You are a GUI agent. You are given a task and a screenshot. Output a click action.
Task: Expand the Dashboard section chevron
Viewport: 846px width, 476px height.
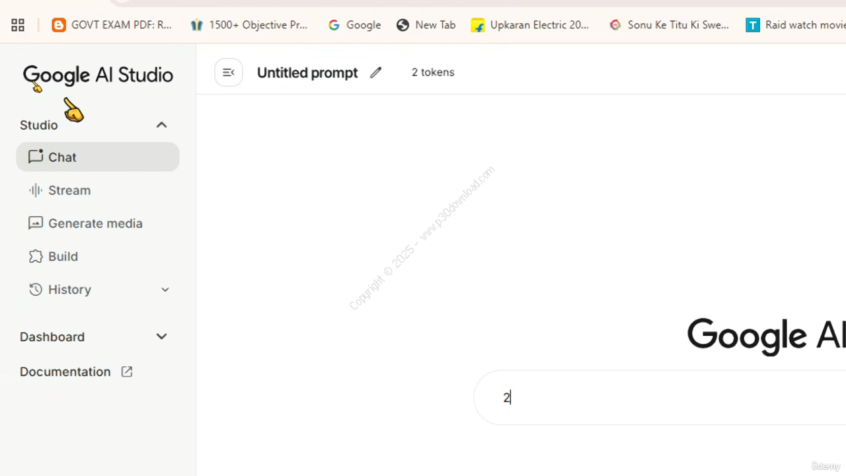tap(161, 337)
